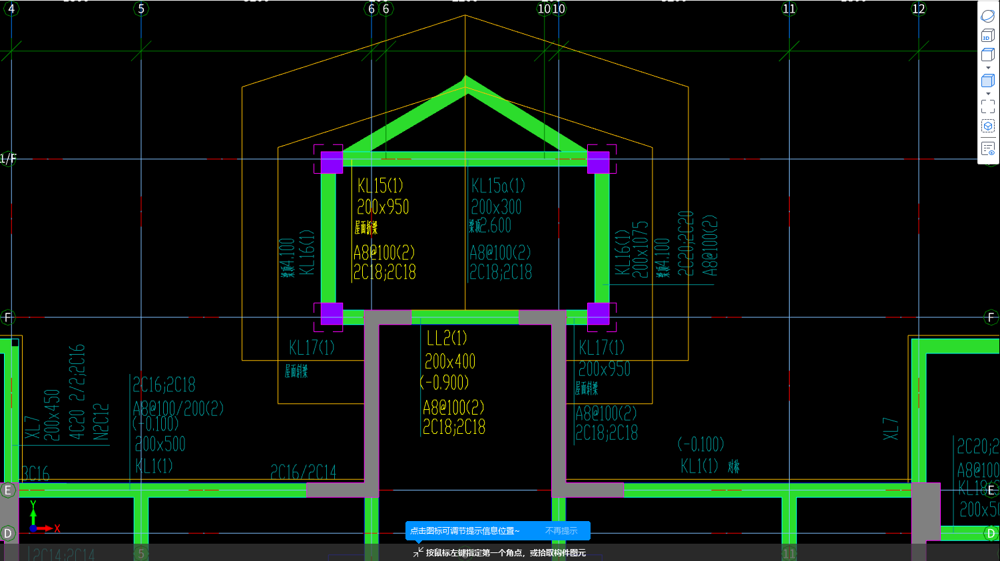The image size is (1000, 561).
Task: Switch to 3D view via the 3D cube icon
Action: 988,35
